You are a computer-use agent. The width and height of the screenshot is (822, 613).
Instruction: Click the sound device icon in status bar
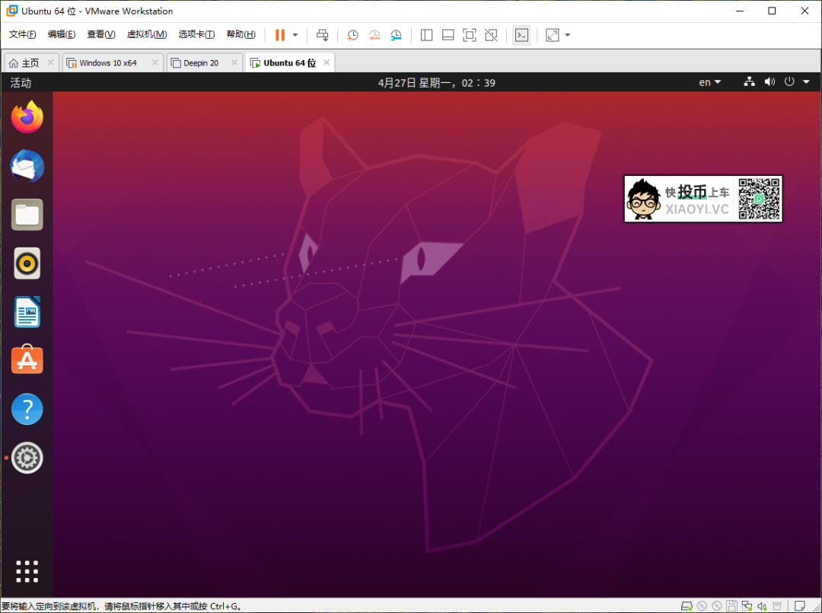(x=769, y=81)
